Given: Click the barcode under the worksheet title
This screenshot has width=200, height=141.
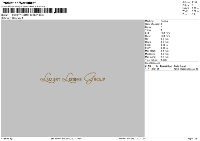Looking at the screenshot, I should click(34, 11).
